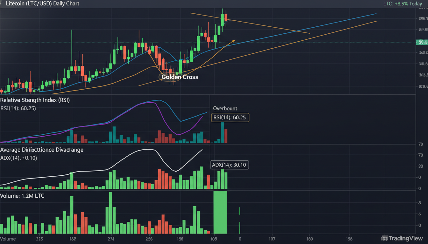This screenshot has height=244, width=428.
Task: Click the TradingView logo wordmark
Action: (x=407, y=238)
